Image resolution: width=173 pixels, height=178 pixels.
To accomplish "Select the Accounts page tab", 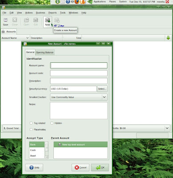I will pyautogui.click(x=9, y=32).
